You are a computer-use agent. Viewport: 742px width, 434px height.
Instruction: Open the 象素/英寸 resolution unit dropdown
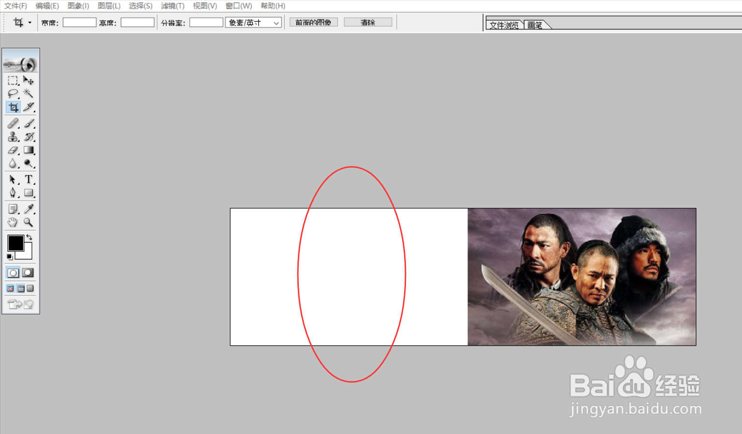[253, 23]
